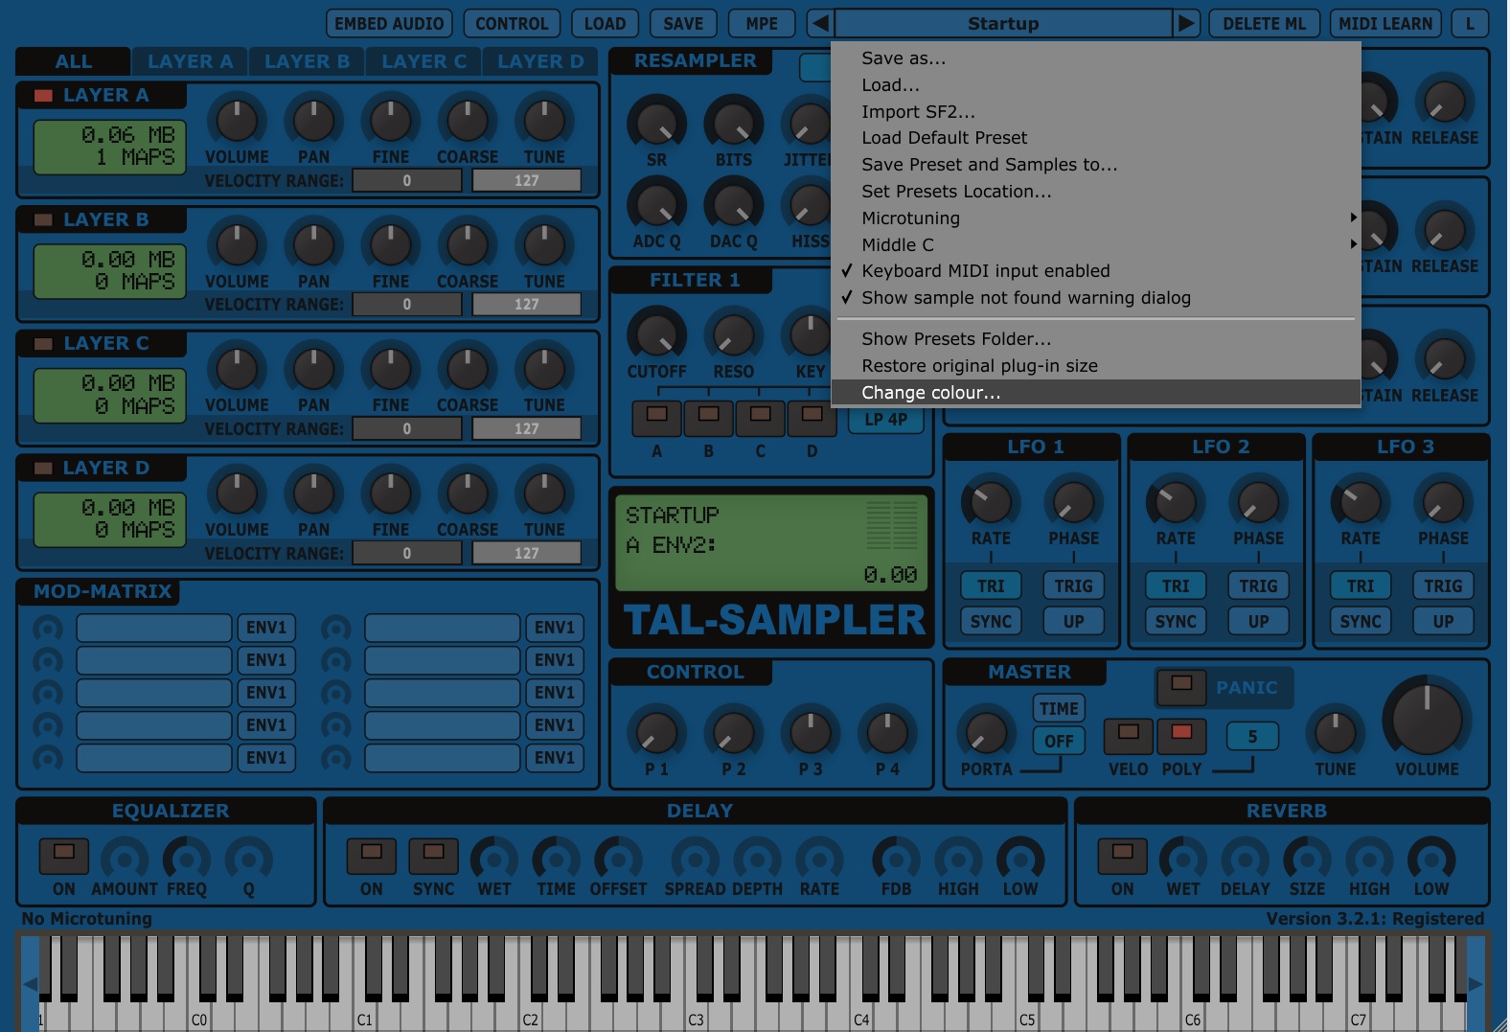
Task: Click the Layer A sample info display
Action: tap(110, 147)
